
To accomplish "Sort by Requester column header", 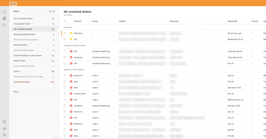I will pyautogui.click(x=174, y=21).
